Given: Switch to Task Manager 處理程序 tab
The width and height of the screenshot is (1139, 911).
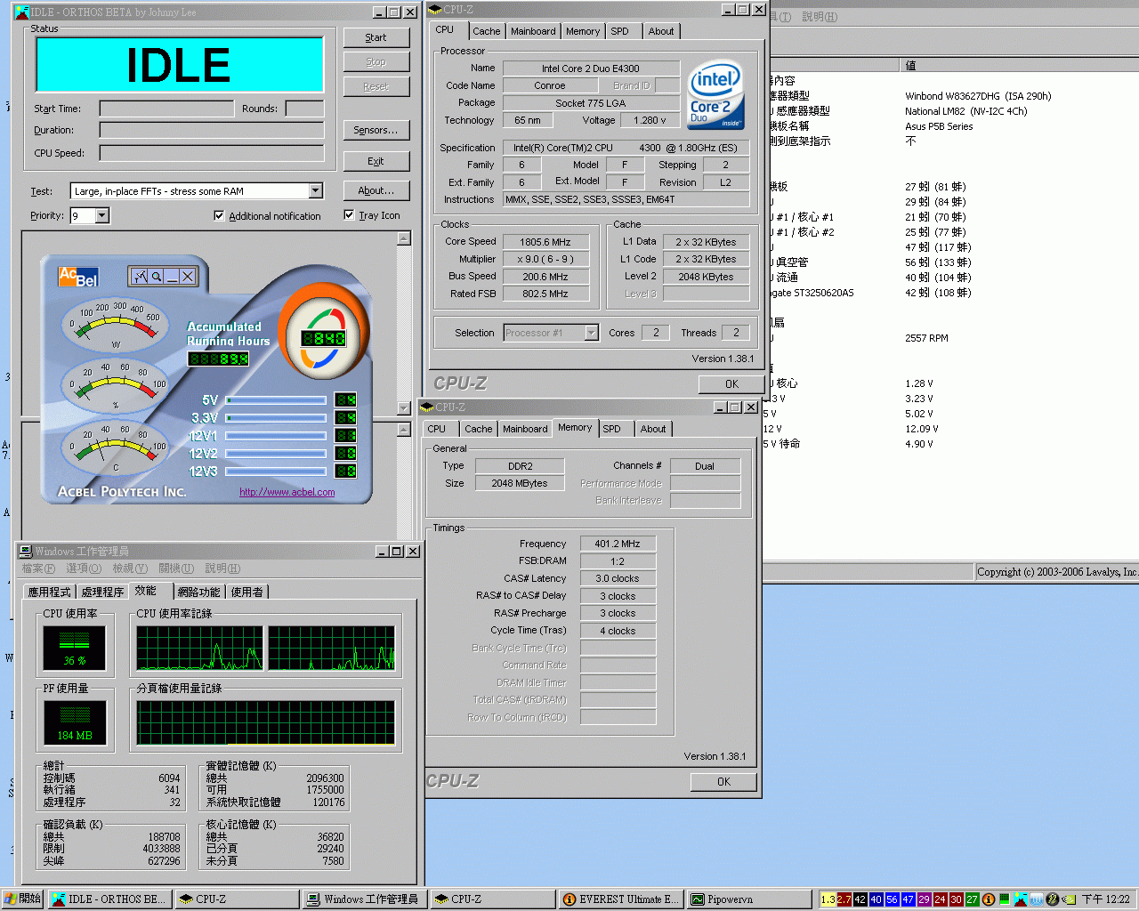Looking at the screenshot, I should [x=102, y=592].
